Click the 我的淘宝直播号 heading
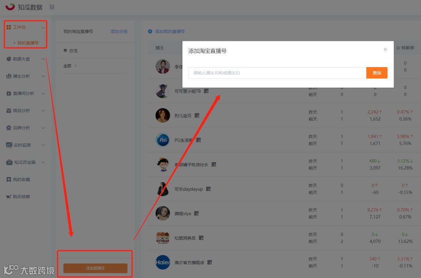Screen dimensions: 421x278 coord(78,32)
